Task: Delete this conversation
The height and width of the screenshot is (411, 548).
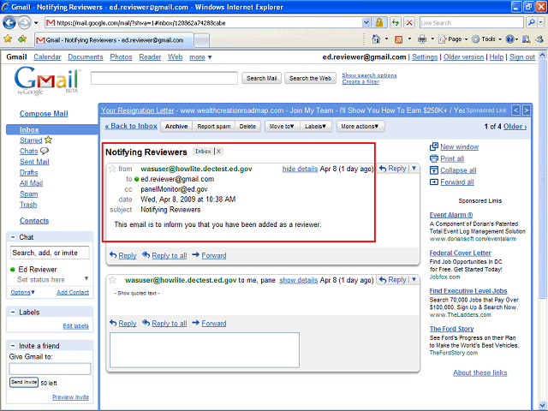Action: coord(247,127)
